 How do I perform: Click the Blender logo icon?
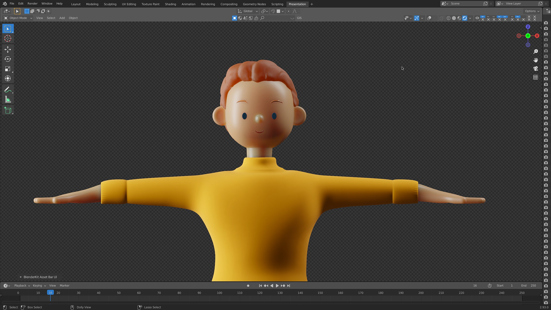coord(5,4)
